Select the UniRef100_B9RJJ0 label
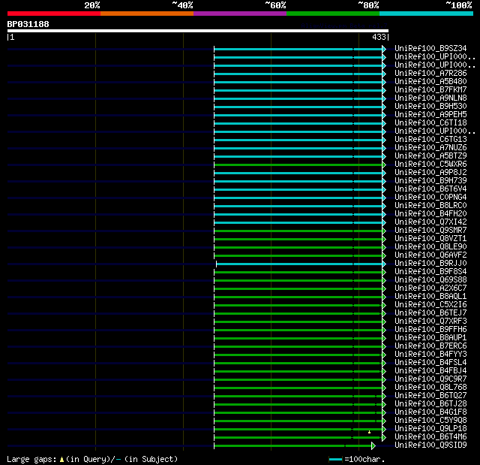Image resolution: width=480 pixels, height=465 pixels. (x=430, y=264)
